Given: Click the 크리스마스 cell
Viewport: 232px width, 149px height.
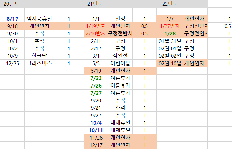Looking at the screenshot, I should click(x=40, y=63).
